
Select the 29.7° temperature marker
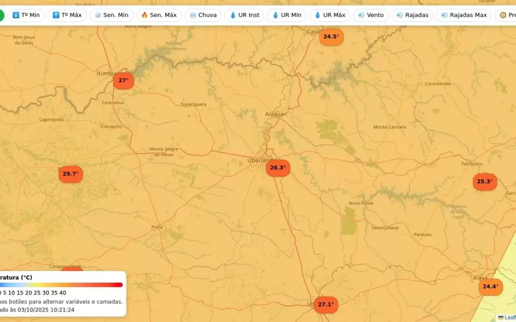71,174
